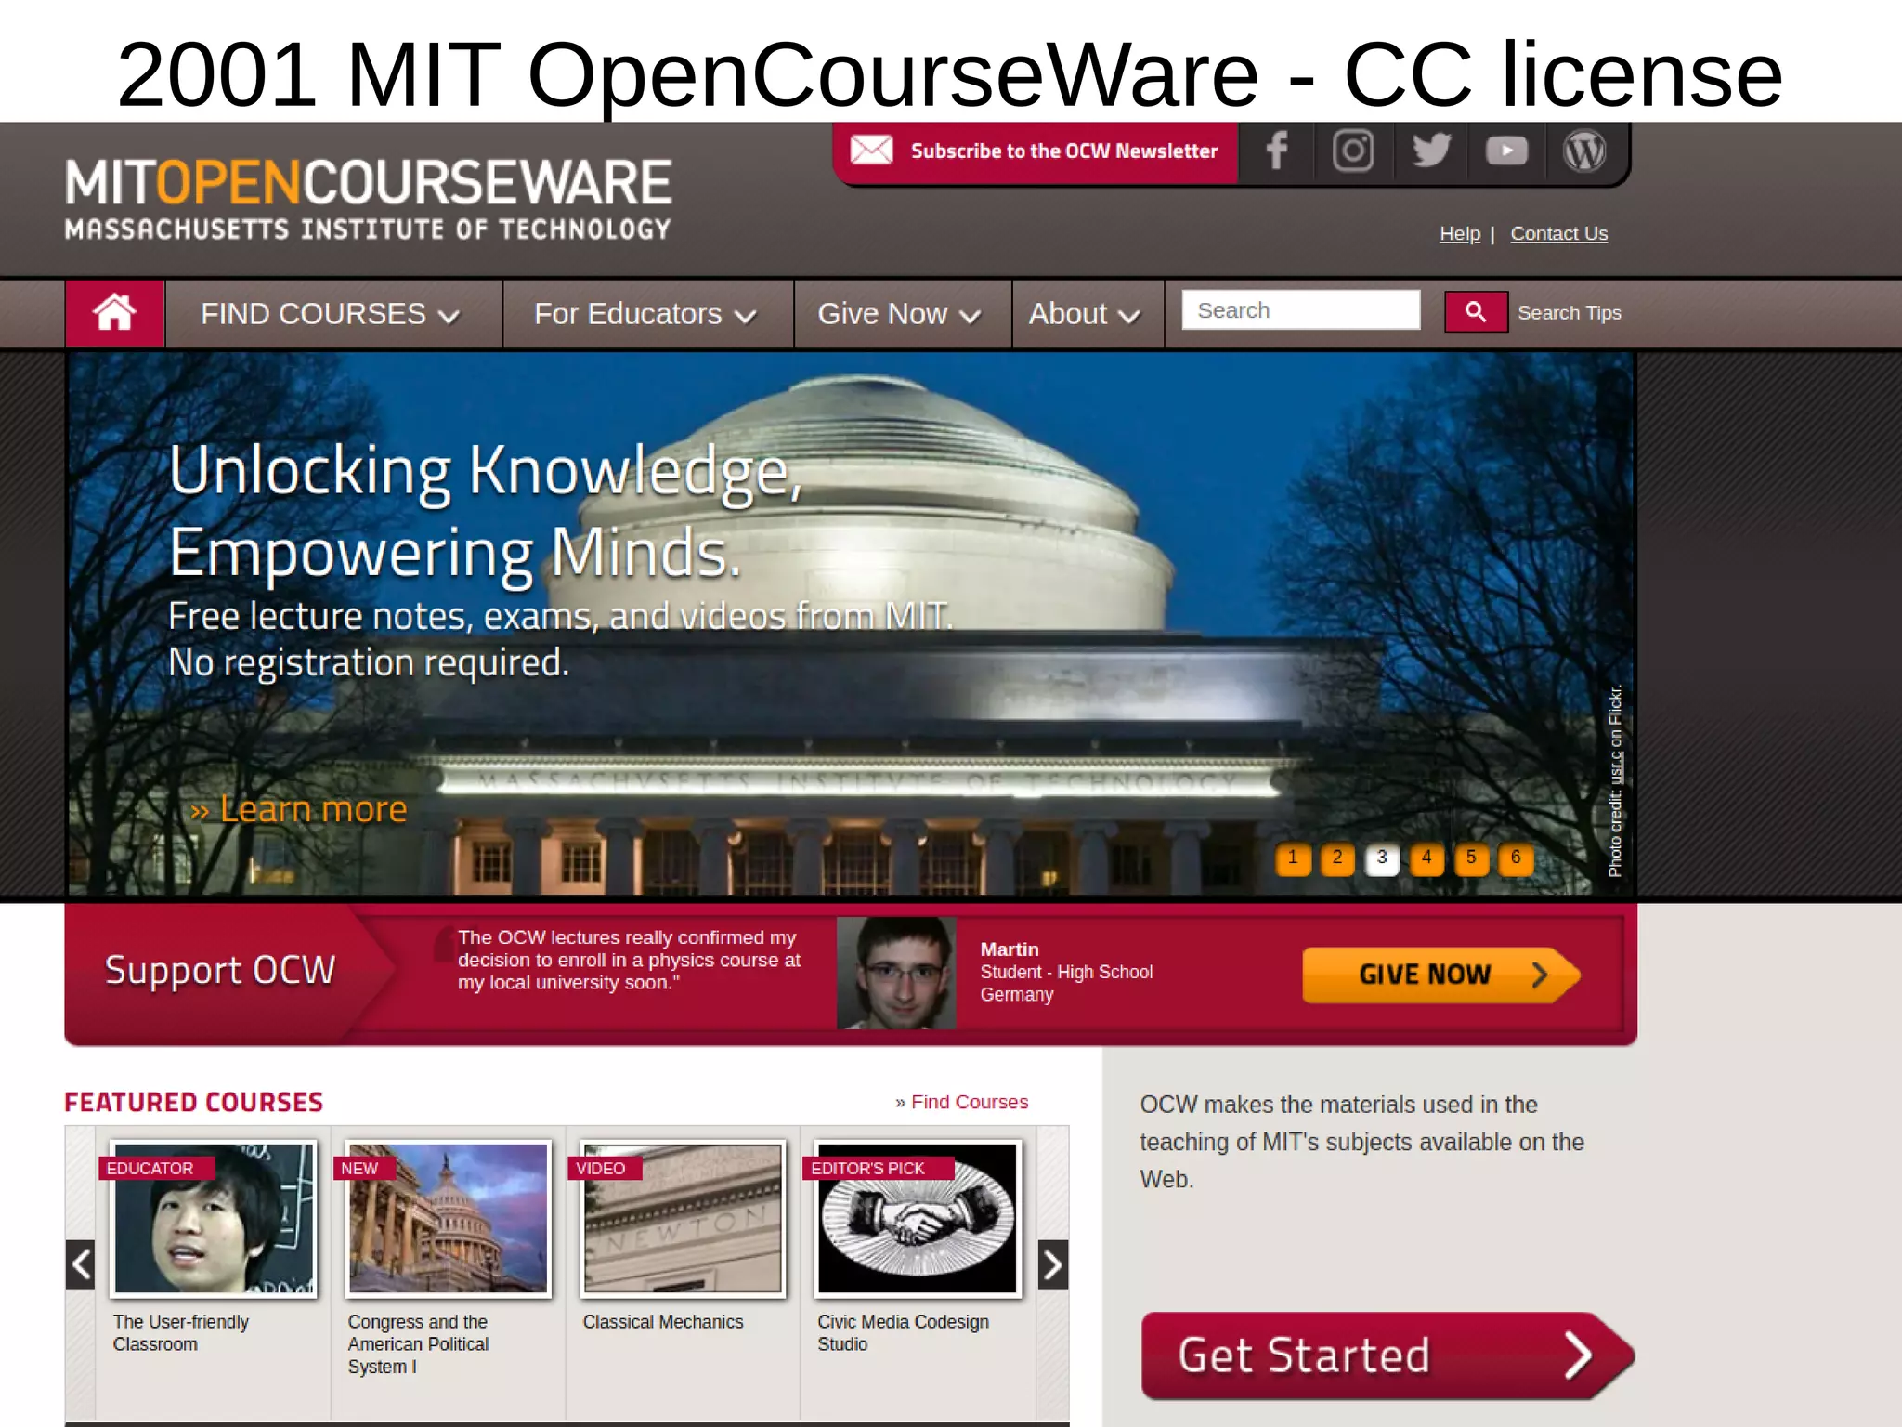The height and width of the screenshot is (1427, 1902).
Task: Switch to banner slide 6
Action: (1516, 858)
